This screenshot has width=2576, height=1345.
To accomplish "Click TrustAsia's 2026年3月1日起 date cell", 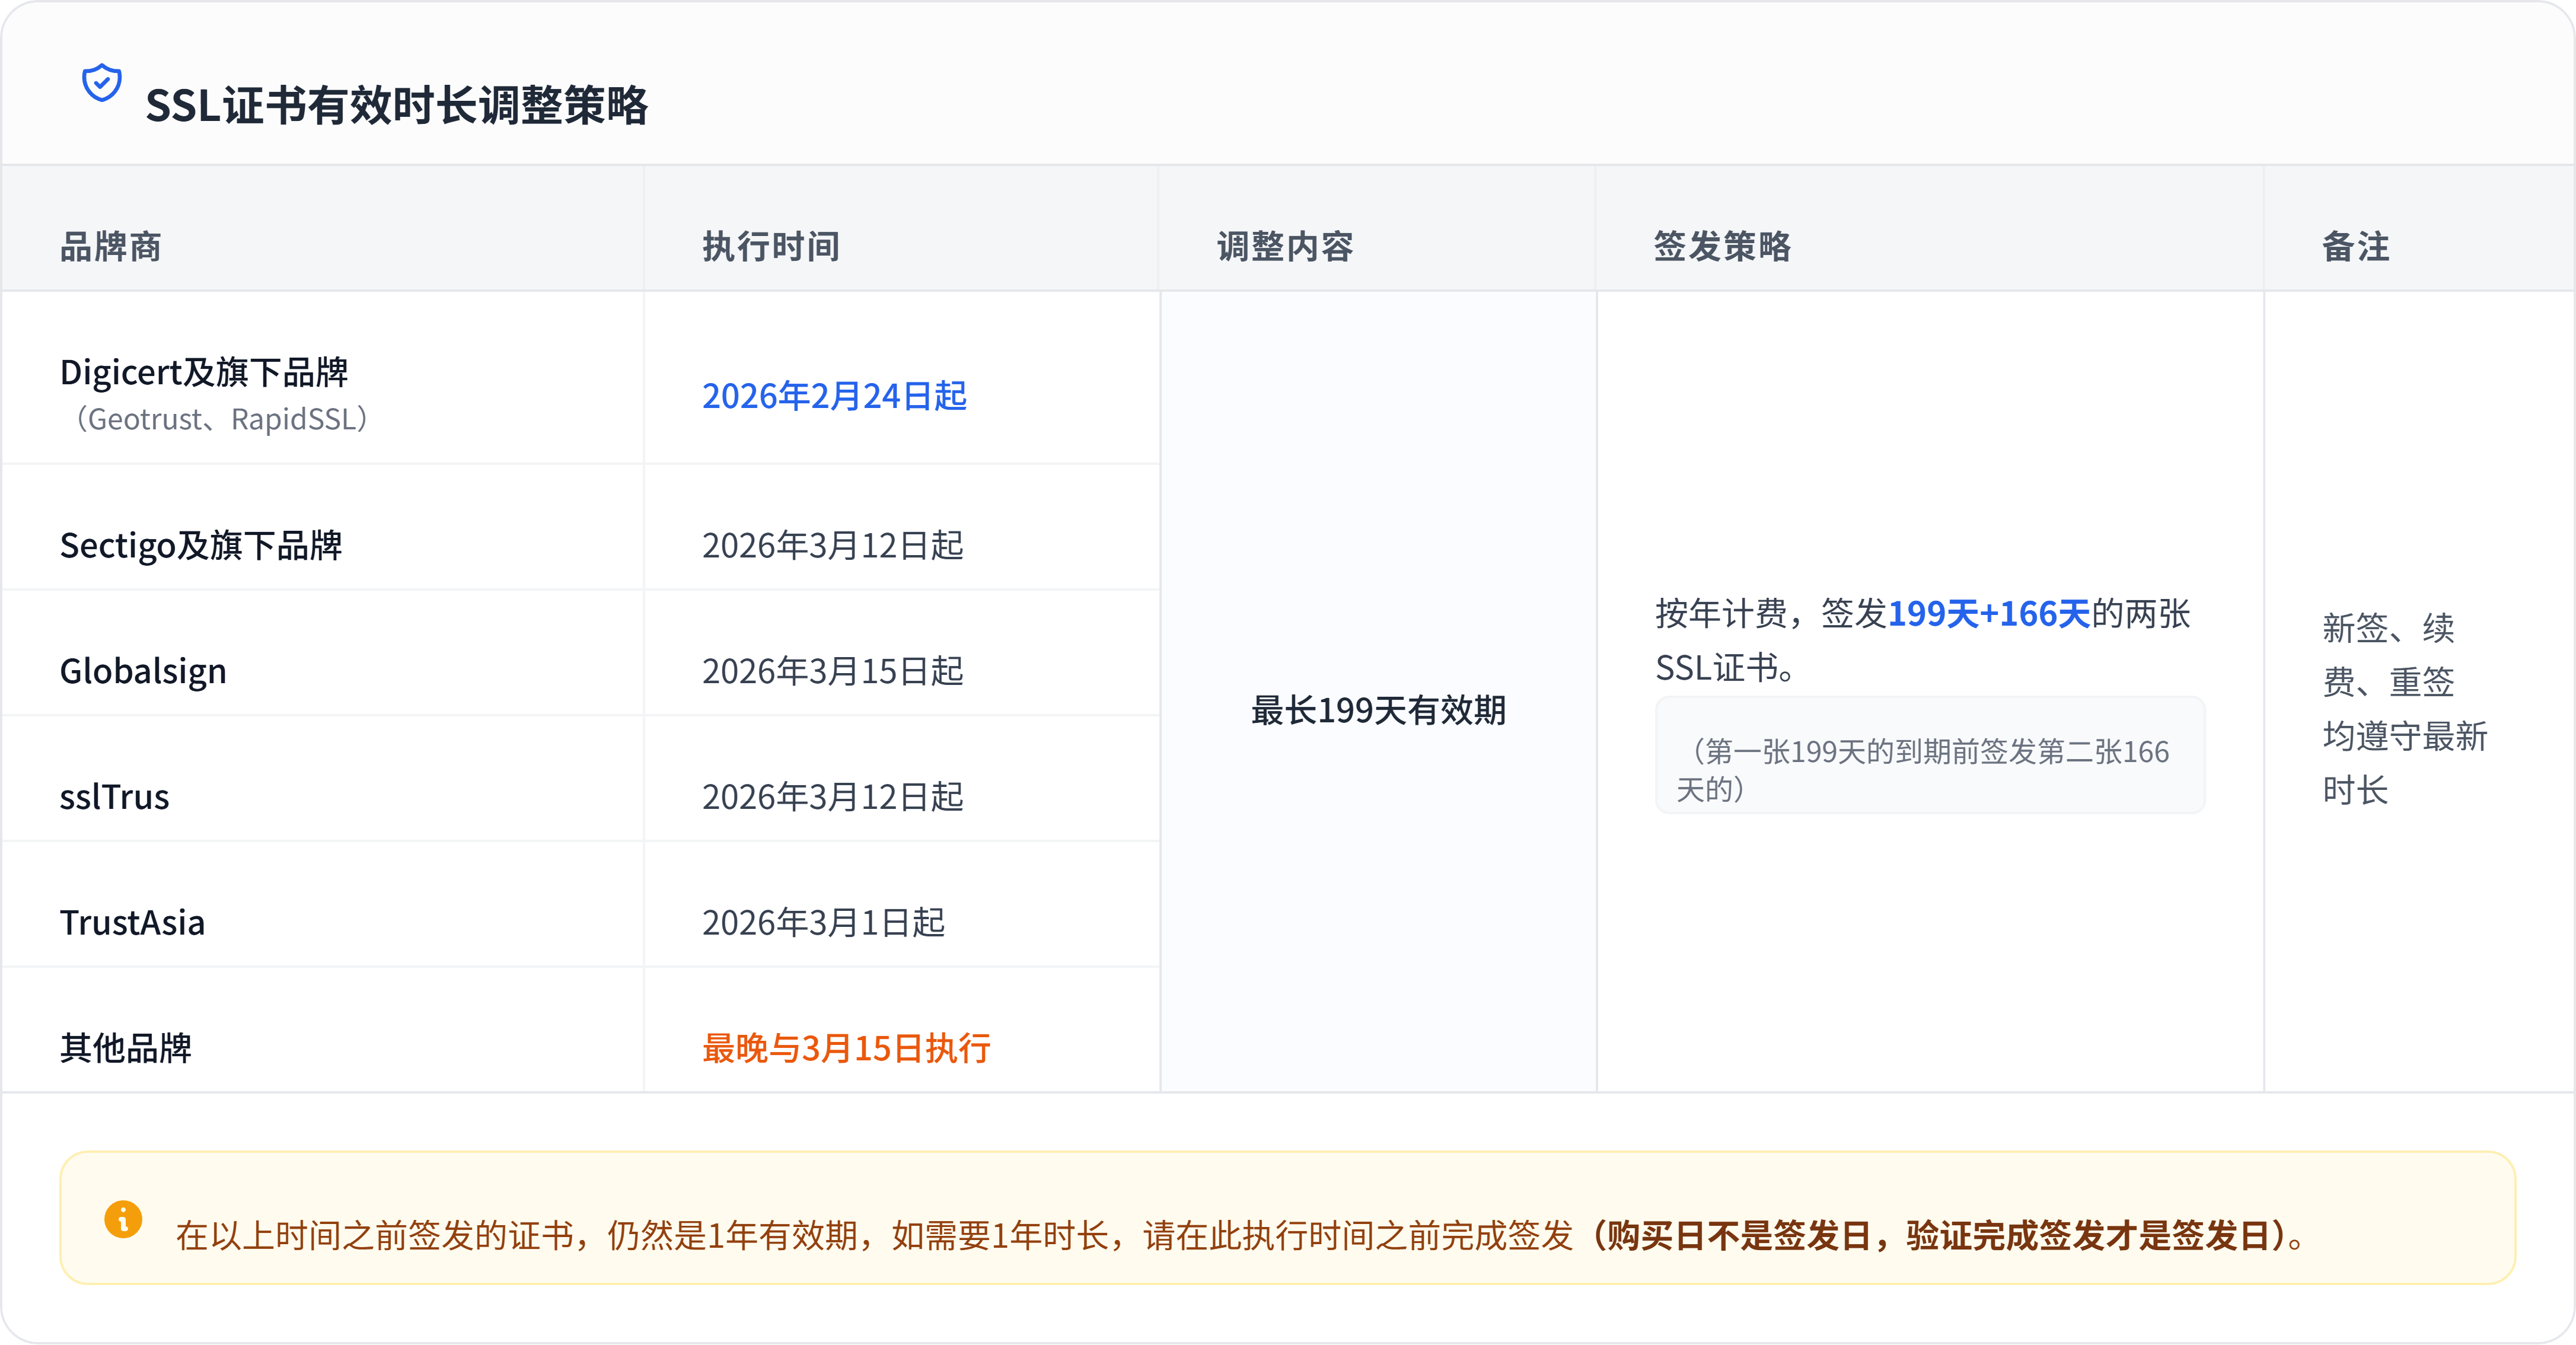I will coord(823,922).
